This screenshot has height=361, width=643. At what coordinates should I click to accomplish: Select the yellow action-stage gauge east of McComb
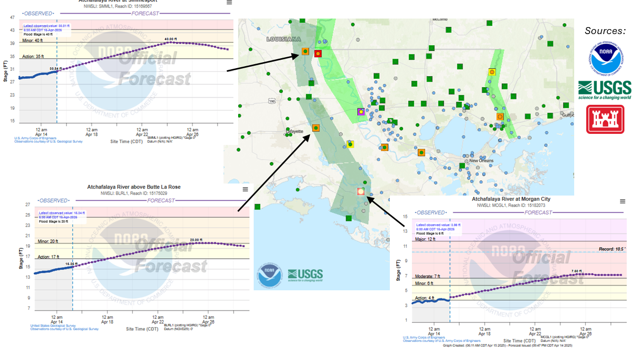tap(492, 72)
